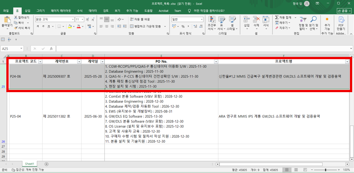Decrease font size with the smaller 가 icon
This screenshot has height=173, width=354.
pos(93,19)
